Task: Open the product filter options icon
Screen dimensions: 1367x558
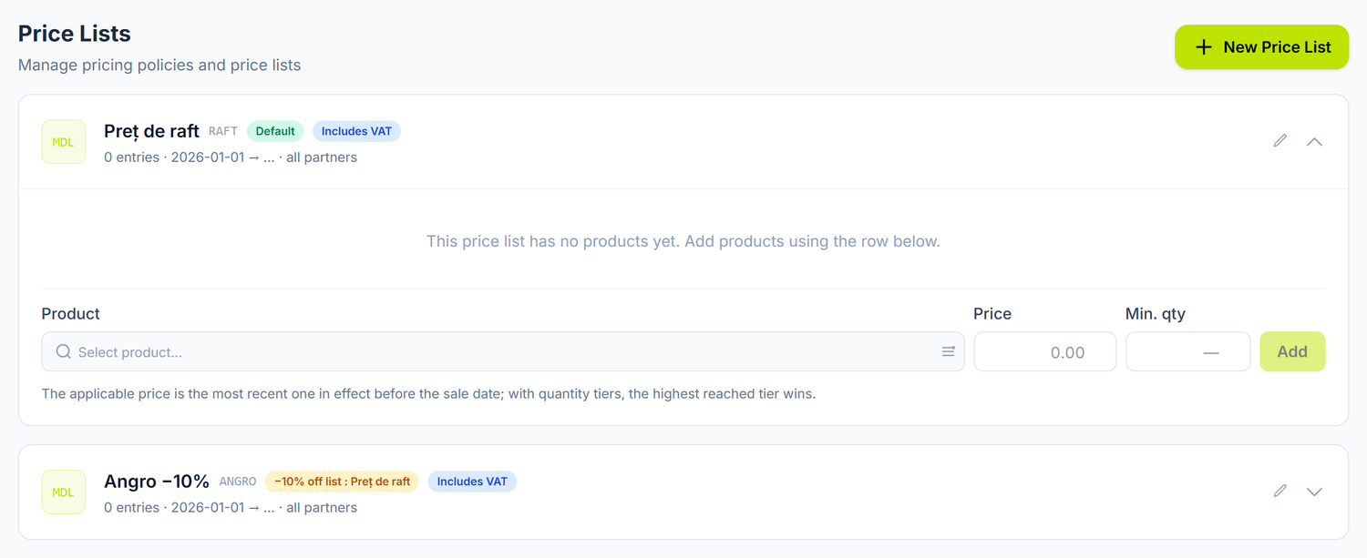Action: tap(948, 351)
